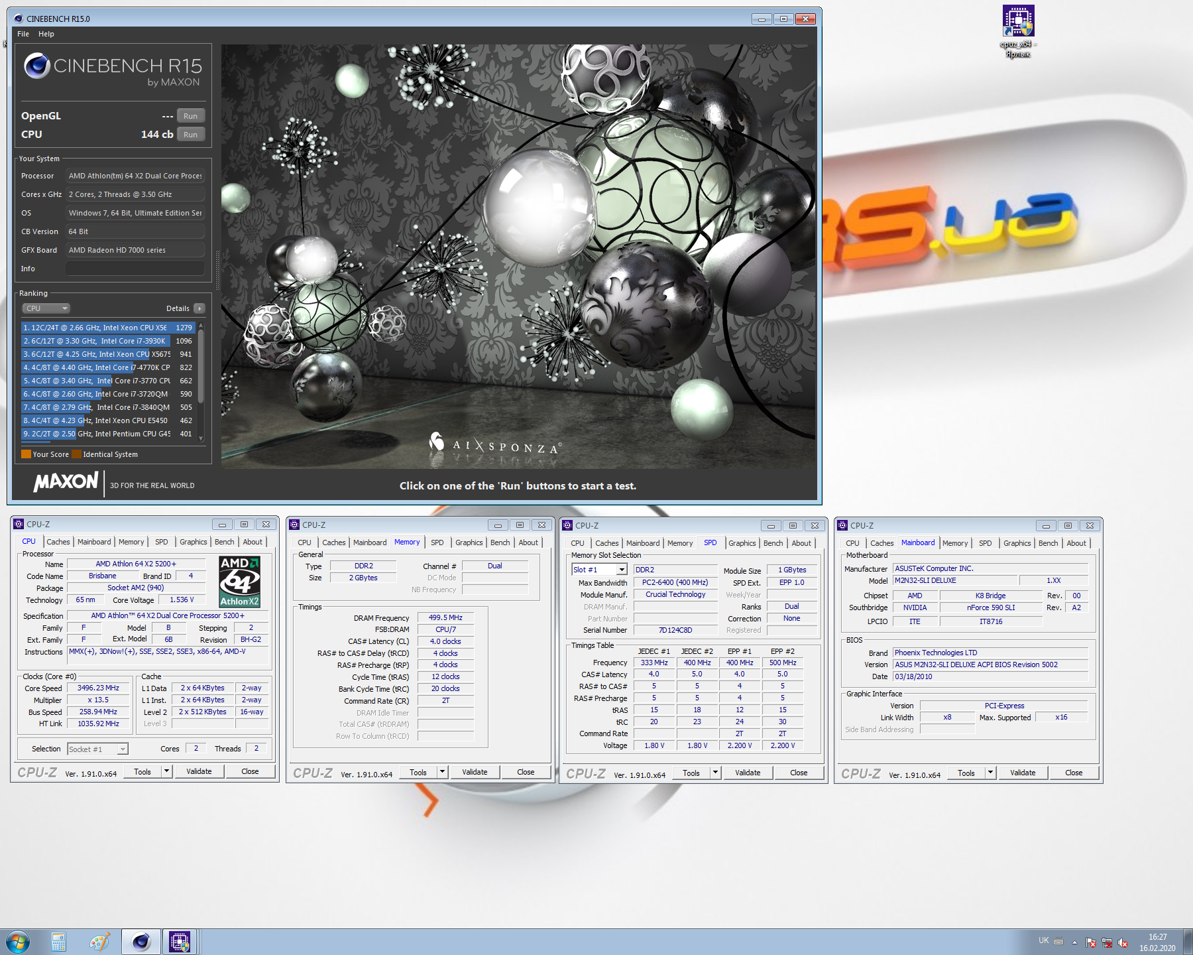Select ranking row Intel Pentium CPU G45
1193x955 pixels.
click(108, 434)
